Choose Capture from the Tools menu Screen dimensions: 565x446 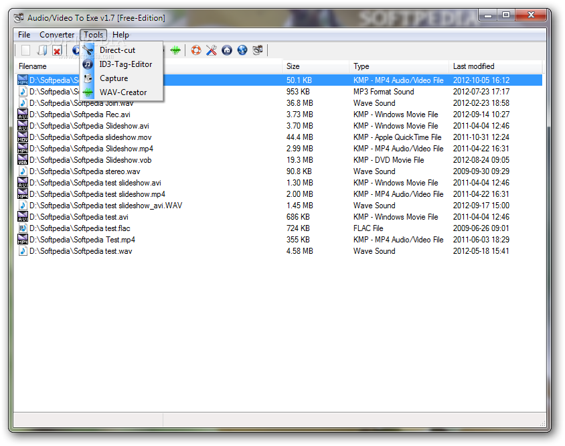[x=121, y=78]
